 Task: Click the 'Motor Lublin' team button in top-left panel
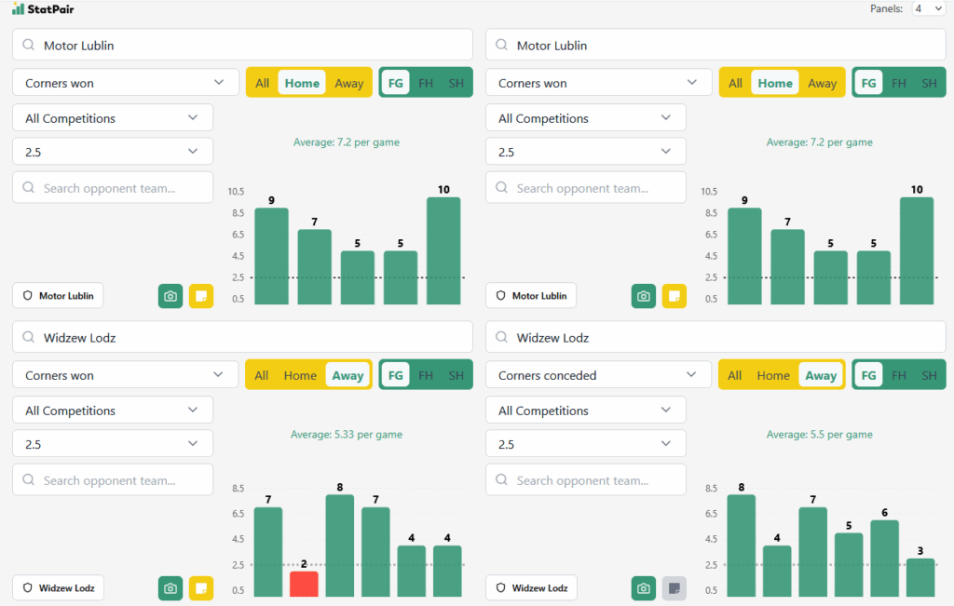58,296
